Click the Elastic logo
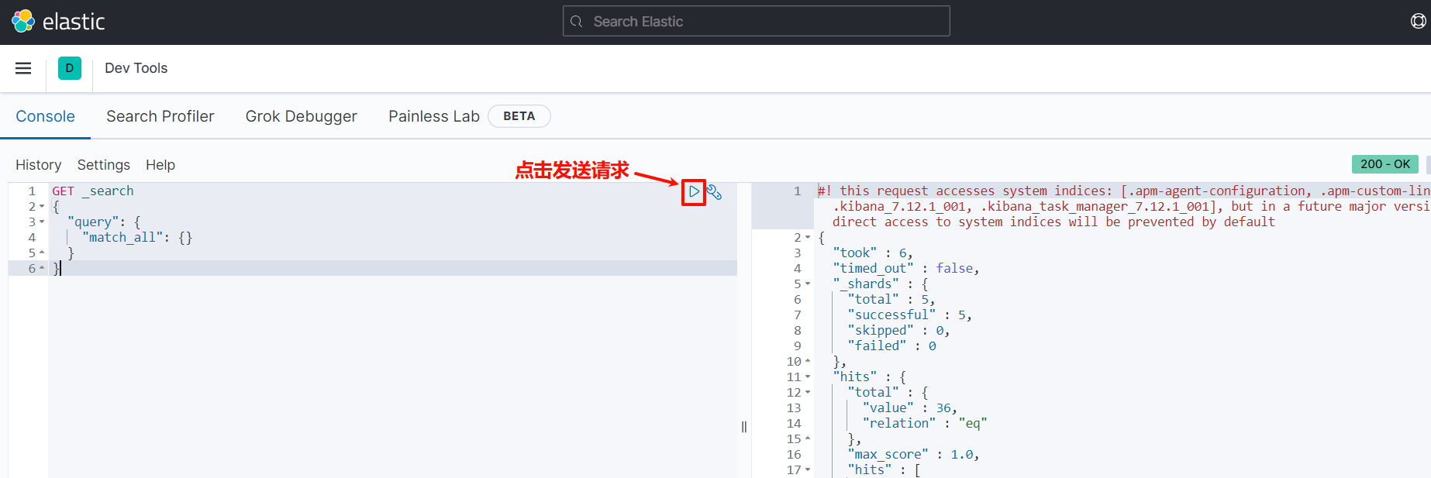Viewport: 1431px width, 478px height. (x=58, y=21)
